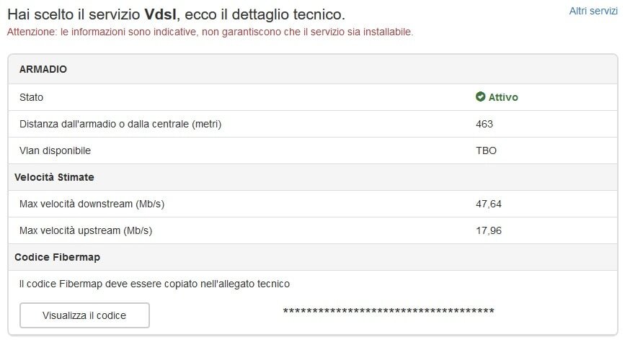Click the green Attivo checkmark icon
Screen dimensions: 625x342
481,97
